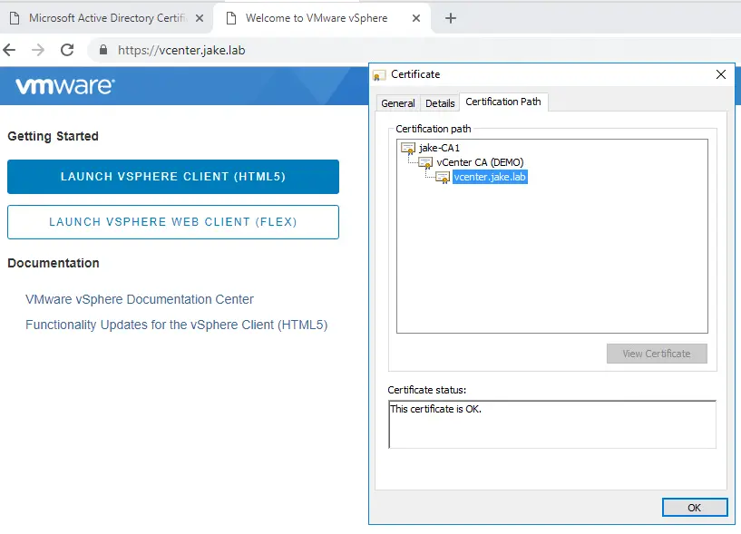This screenshot has height=534, width=741.
Task: Reload the page with the refresh icon
Action: (x=67, y=50)
